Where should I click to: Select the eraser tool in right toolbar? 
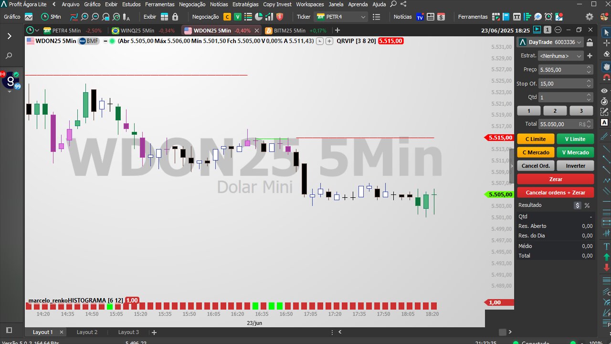606,54
